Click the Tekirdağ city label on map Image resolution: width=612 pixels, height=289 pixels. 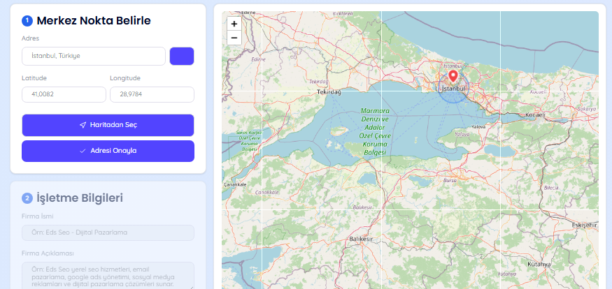[x=329, y=92]
